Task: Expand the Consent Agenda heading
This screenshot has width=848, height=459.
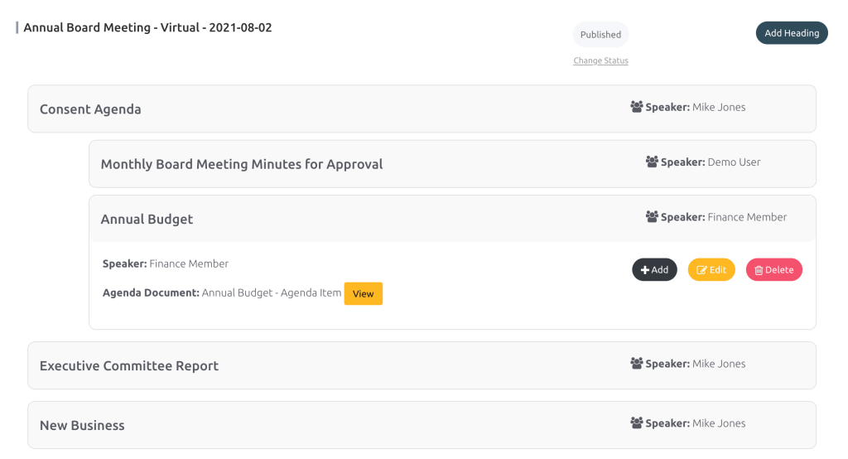Action: click(90, 109)
